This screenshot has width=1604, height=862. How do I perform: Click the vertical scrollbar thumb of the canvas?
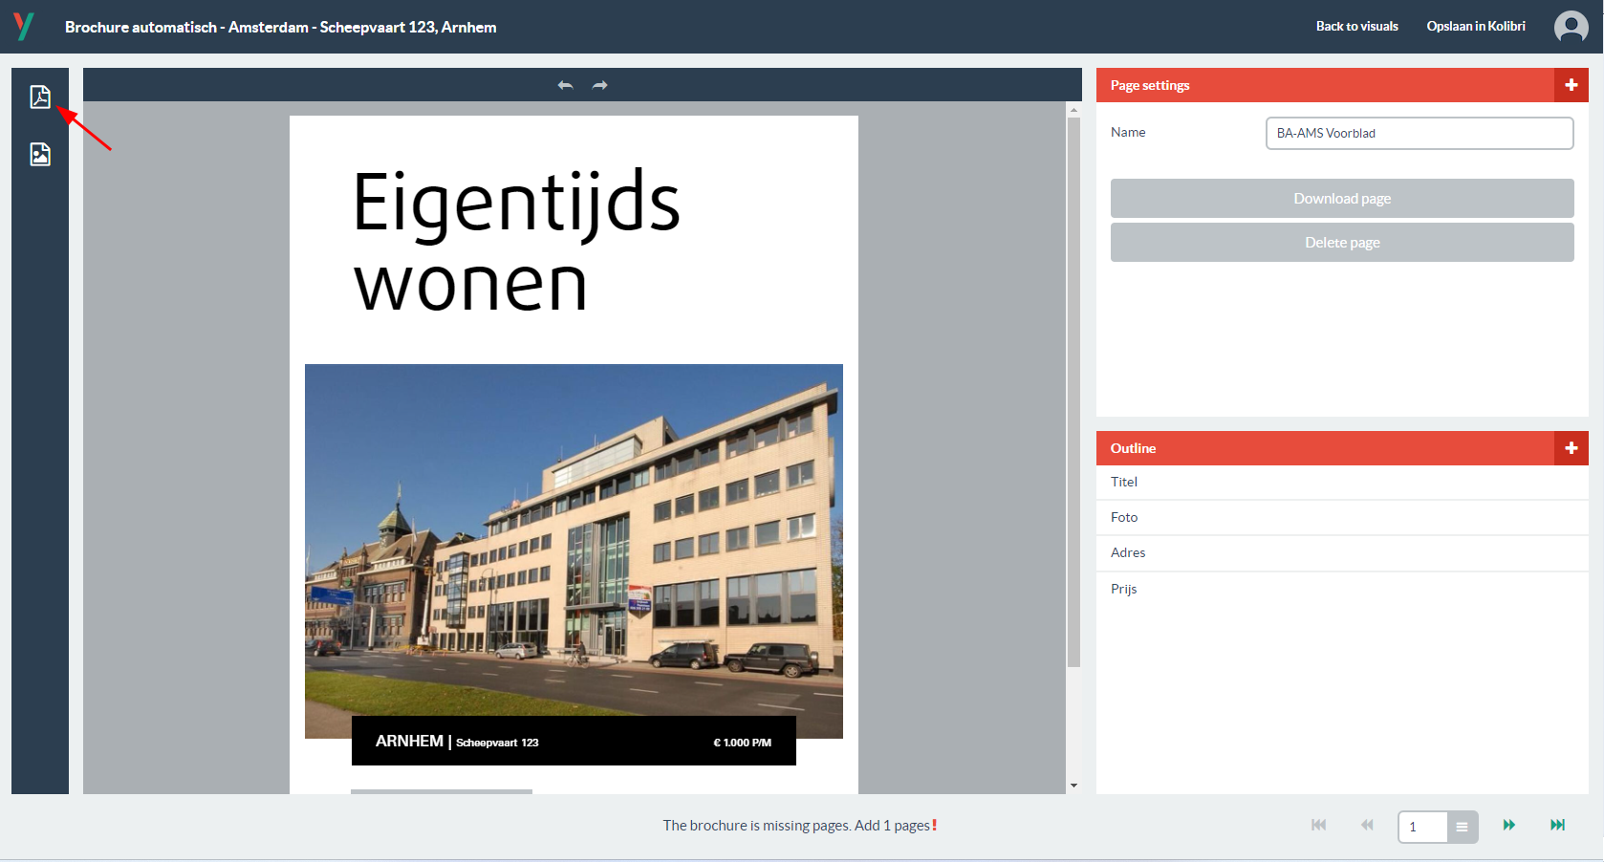[1074, 392]
